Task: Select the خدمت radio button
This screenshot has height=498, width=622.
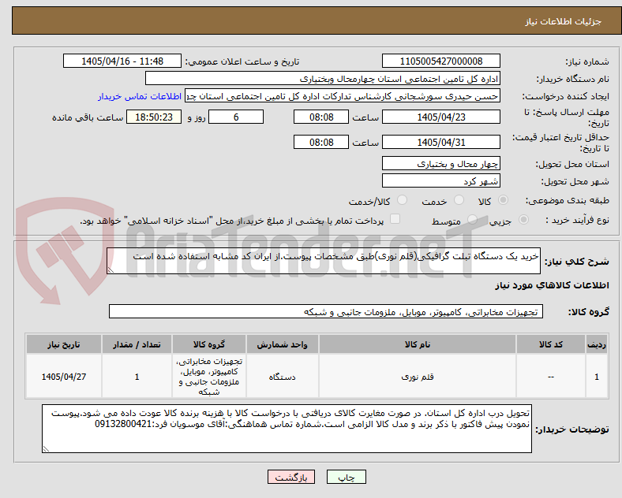Action: [x=459, y=200]
